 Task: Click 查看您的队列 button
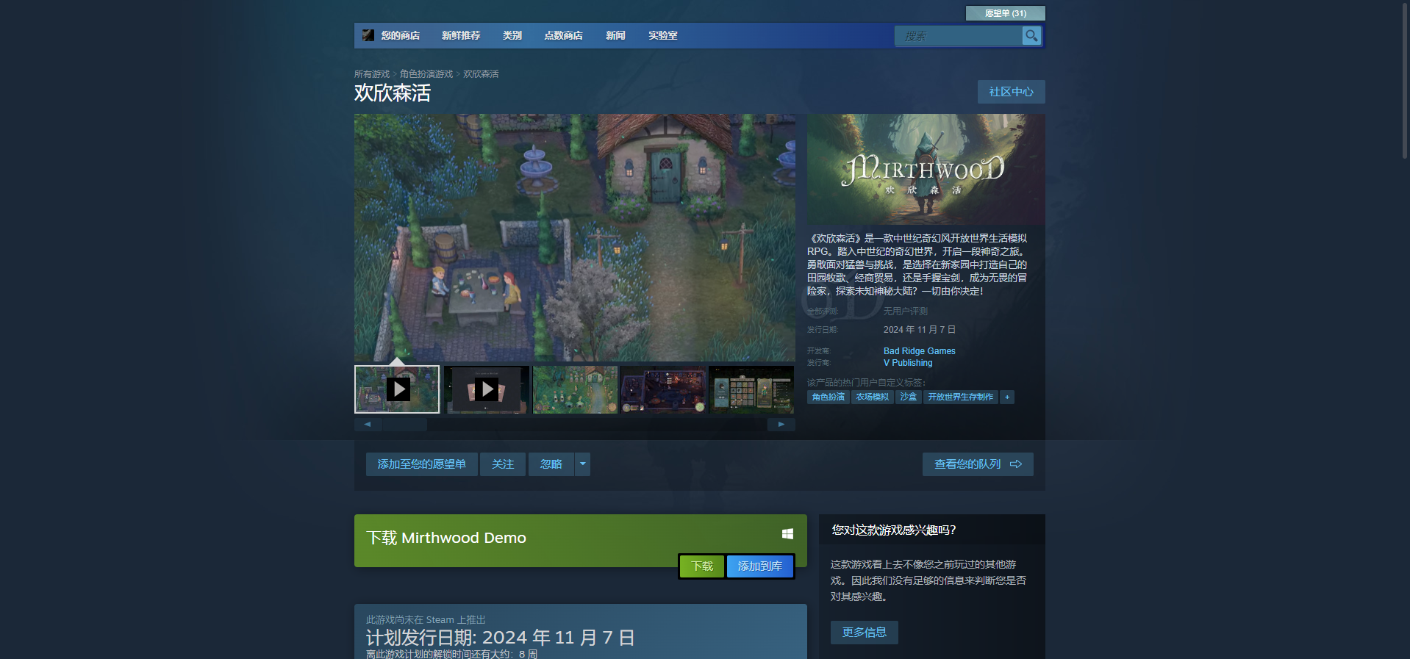978,464
